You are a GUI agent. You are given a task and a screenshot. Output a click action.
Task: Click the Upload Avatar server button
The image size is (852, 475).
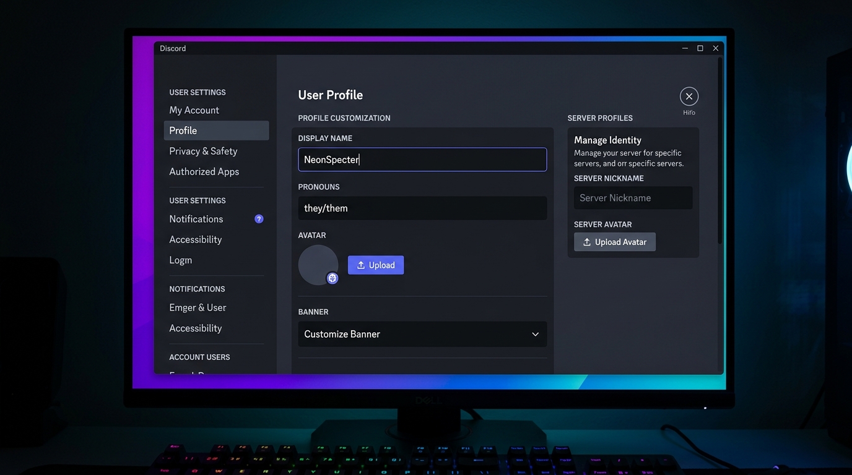click(615, 242)
